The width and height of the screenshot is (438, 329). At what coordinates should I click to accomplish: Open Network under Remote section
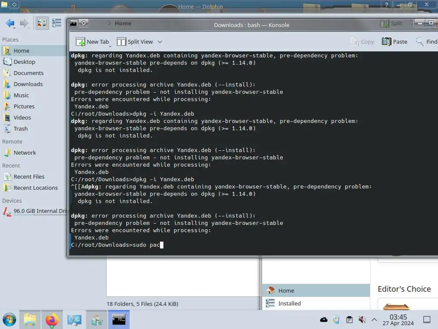coord(33,153)
